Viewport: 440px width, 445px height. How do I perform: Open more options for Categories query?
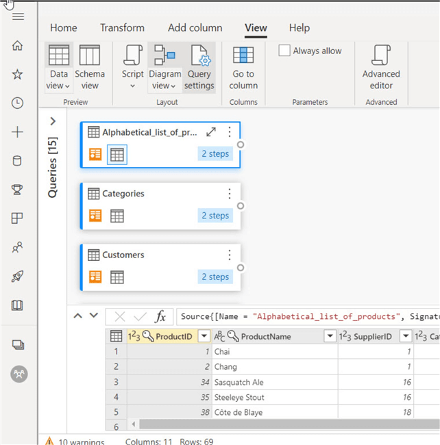coord(230,194)
